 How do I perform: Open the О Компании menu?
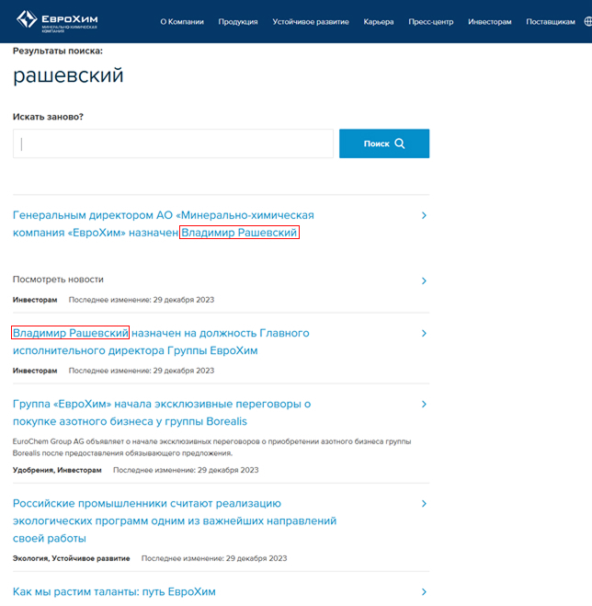182,22
